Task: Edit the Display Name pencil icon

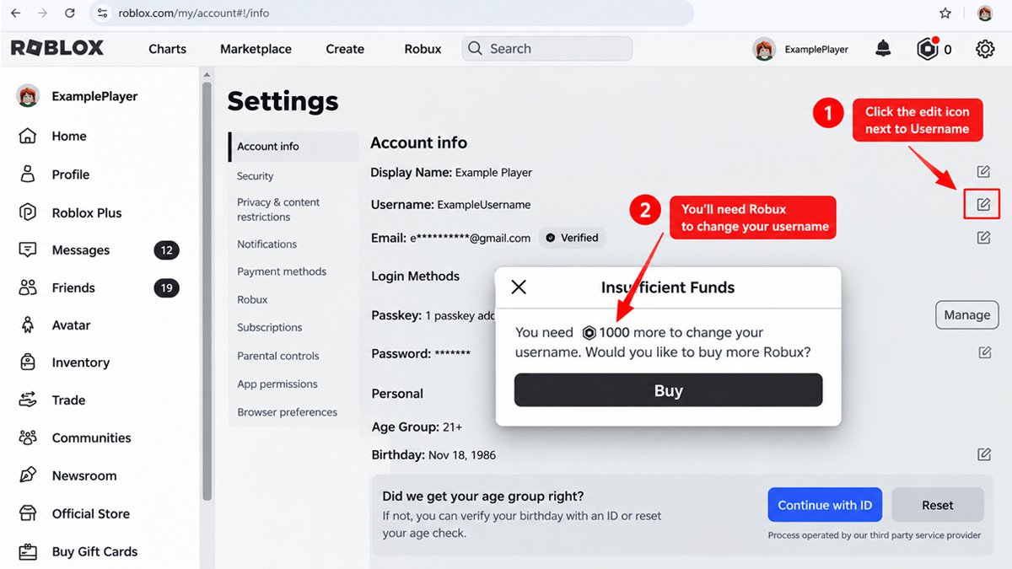Action: [x=983, y=172]
